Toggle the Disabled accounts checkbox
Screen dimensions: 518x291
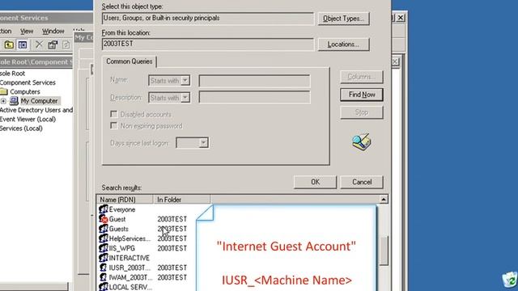point(113,114)
